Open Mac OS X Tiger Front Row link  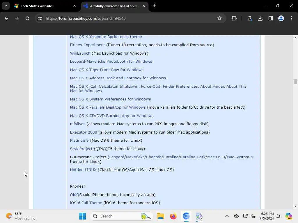coord(107,70)
